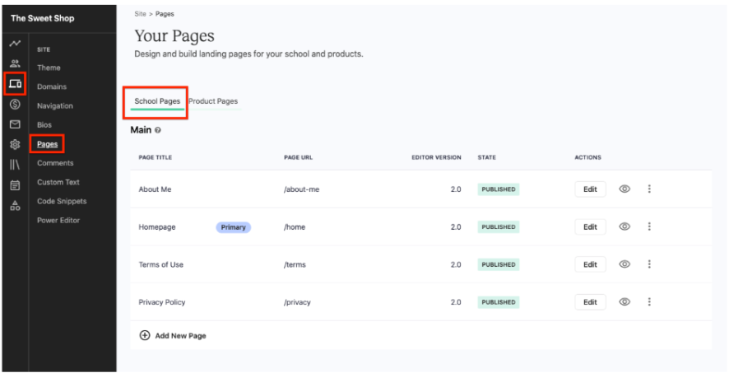The image size is (734, 373).
Task: Select the Site devices icon
Action: click(15, 84)
